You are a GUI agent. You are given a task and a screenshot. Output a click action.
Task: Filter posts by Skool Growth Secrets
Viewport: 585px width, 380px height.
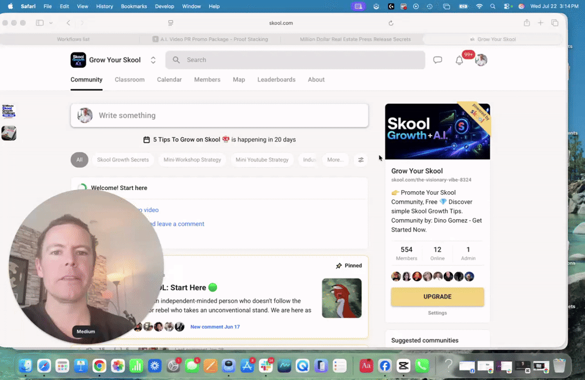tap(123, 160)
